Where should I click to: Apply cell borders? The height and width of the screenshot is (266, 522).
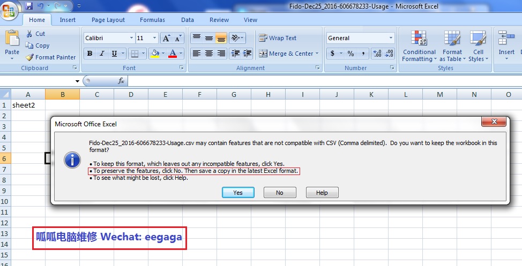[x=134, y=53]
